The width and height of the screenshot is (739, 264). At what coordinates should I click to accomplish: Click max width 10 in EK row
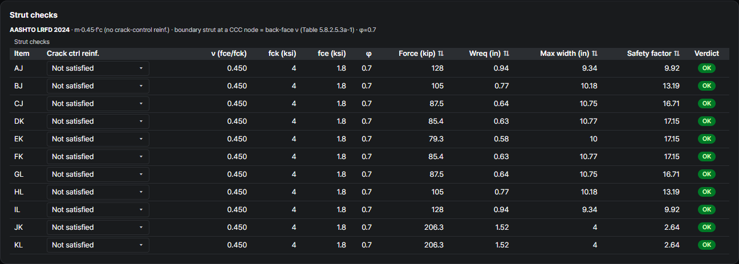(x=593, y=139)
